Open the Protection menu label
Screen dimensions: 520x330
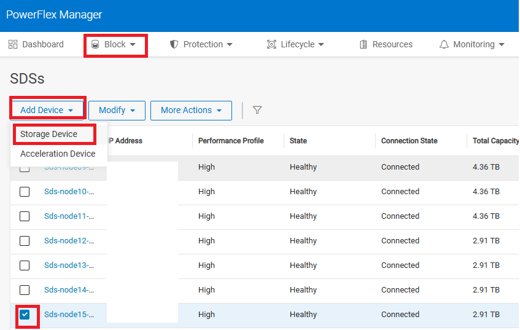pos(203,44)
